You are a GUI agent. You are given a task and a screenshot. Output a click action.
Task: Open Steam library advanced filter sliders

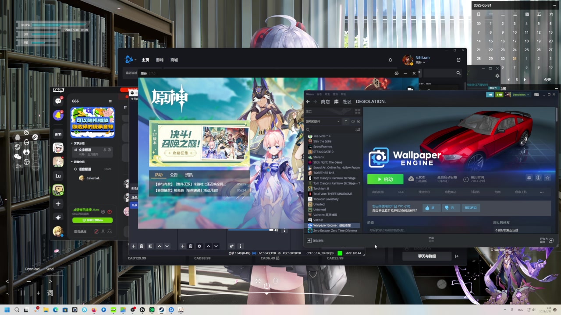[x=358, y=129]
